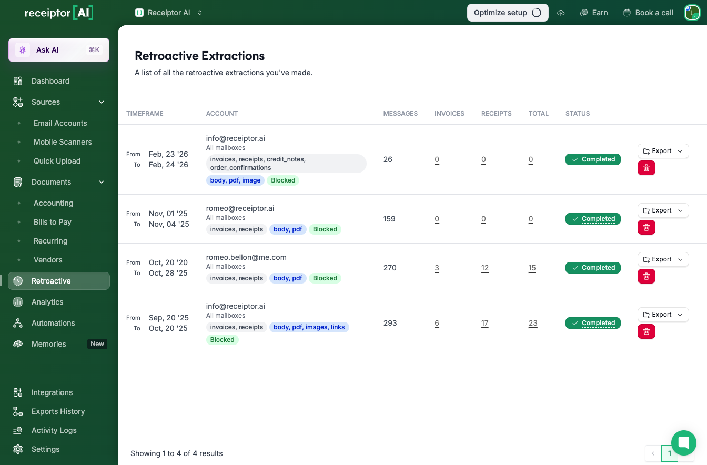Delete the Feb 23 '26 extraction
This screenshot has width=707, height=465.
tap(646, 168)
